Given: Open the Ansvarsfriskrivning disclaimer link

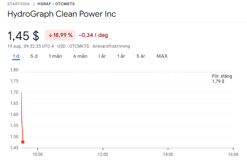Looking at the screenshot, I should coord(111,46).
